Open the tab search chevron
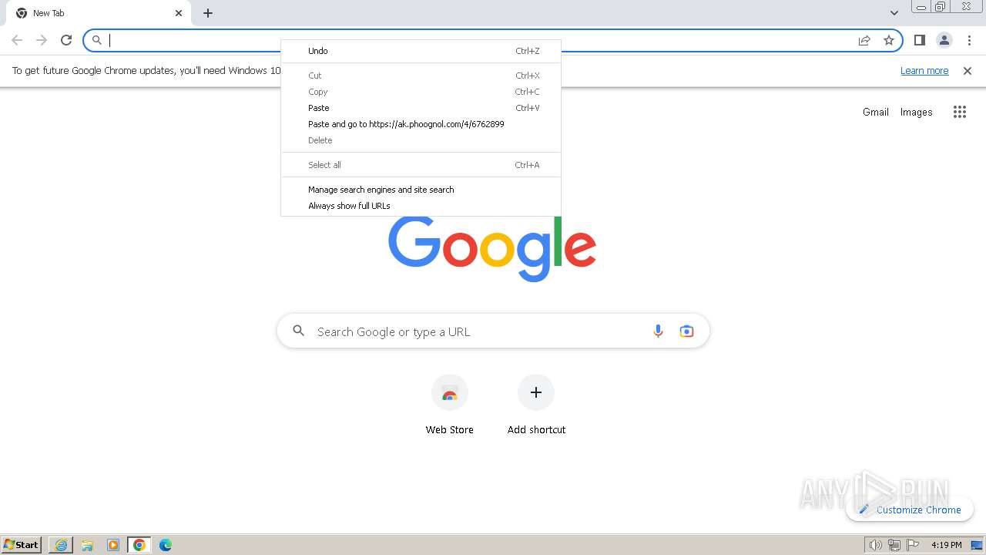986x555 pixels. tap(894, 13)
